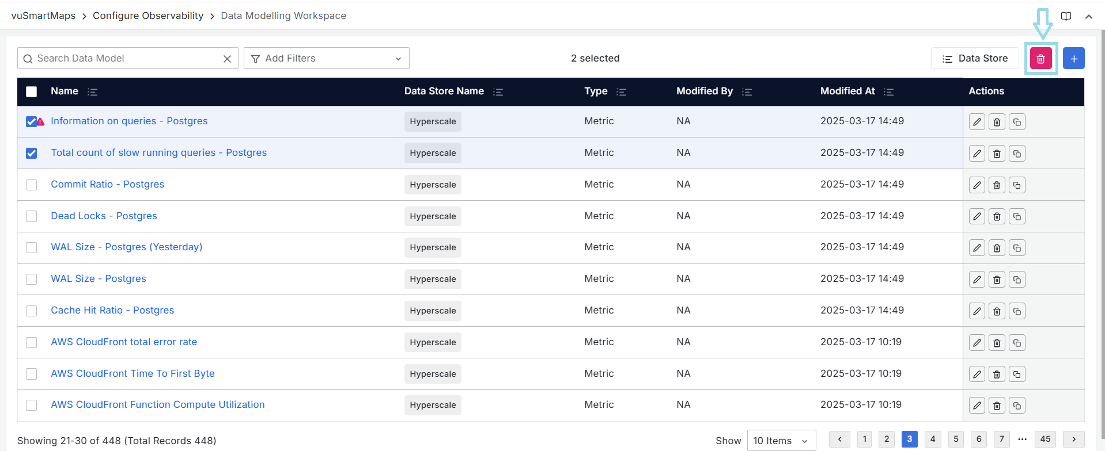The height and width of the screenshot is (451, 1105).
Task: Click the pink bulk delete trash button
Action: (1040, 59)
